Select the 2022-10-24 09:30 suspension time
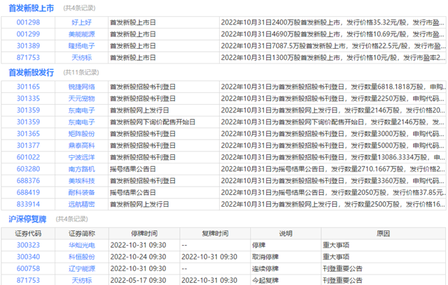This screenshot has height=285, width=448. (x=138, y=256)
